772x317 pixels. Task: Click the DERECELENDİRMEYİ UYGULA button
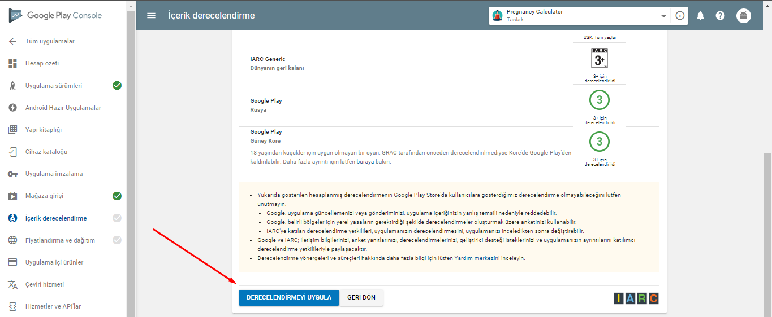tap(289, 298)
